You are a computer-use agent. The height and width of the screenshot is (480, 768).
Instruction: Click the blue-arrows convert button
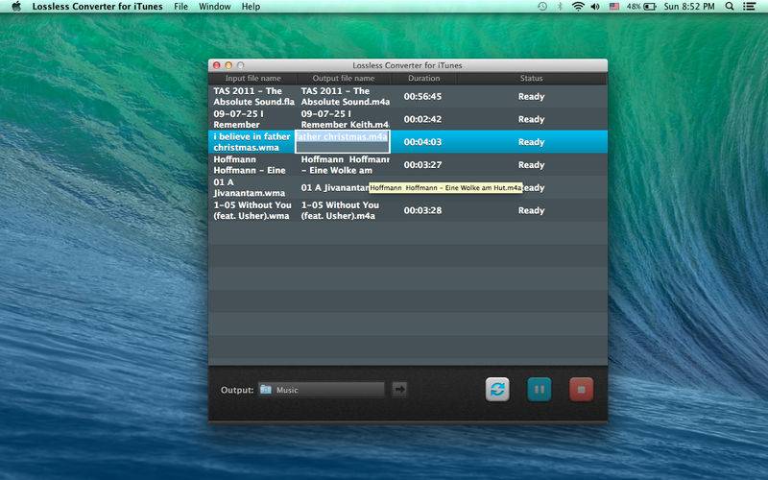coord(497,390)
